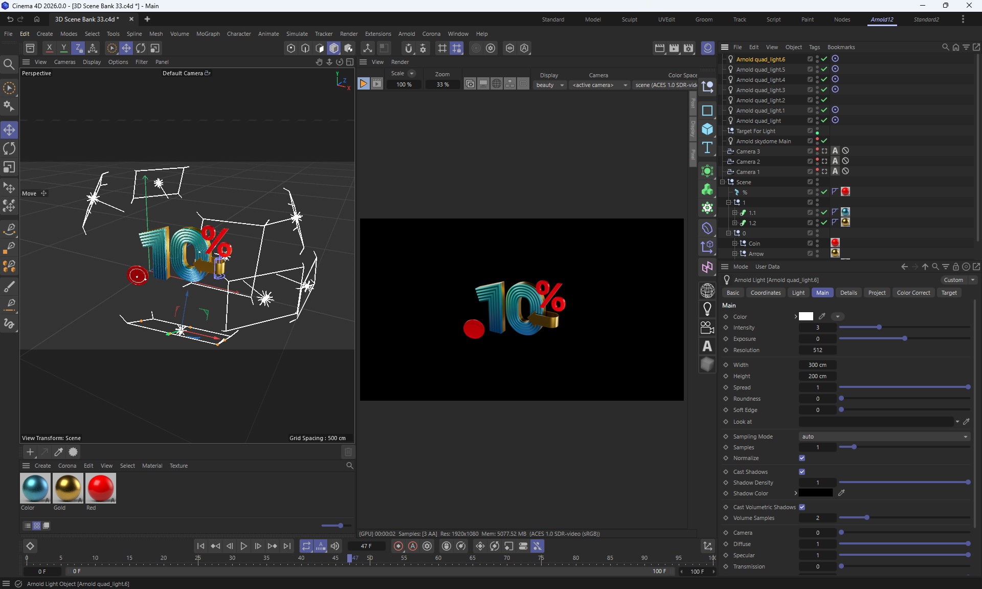Open the search magnifier in left toolbar
Viewport: 982px width, 589px height.
[9, 64]
